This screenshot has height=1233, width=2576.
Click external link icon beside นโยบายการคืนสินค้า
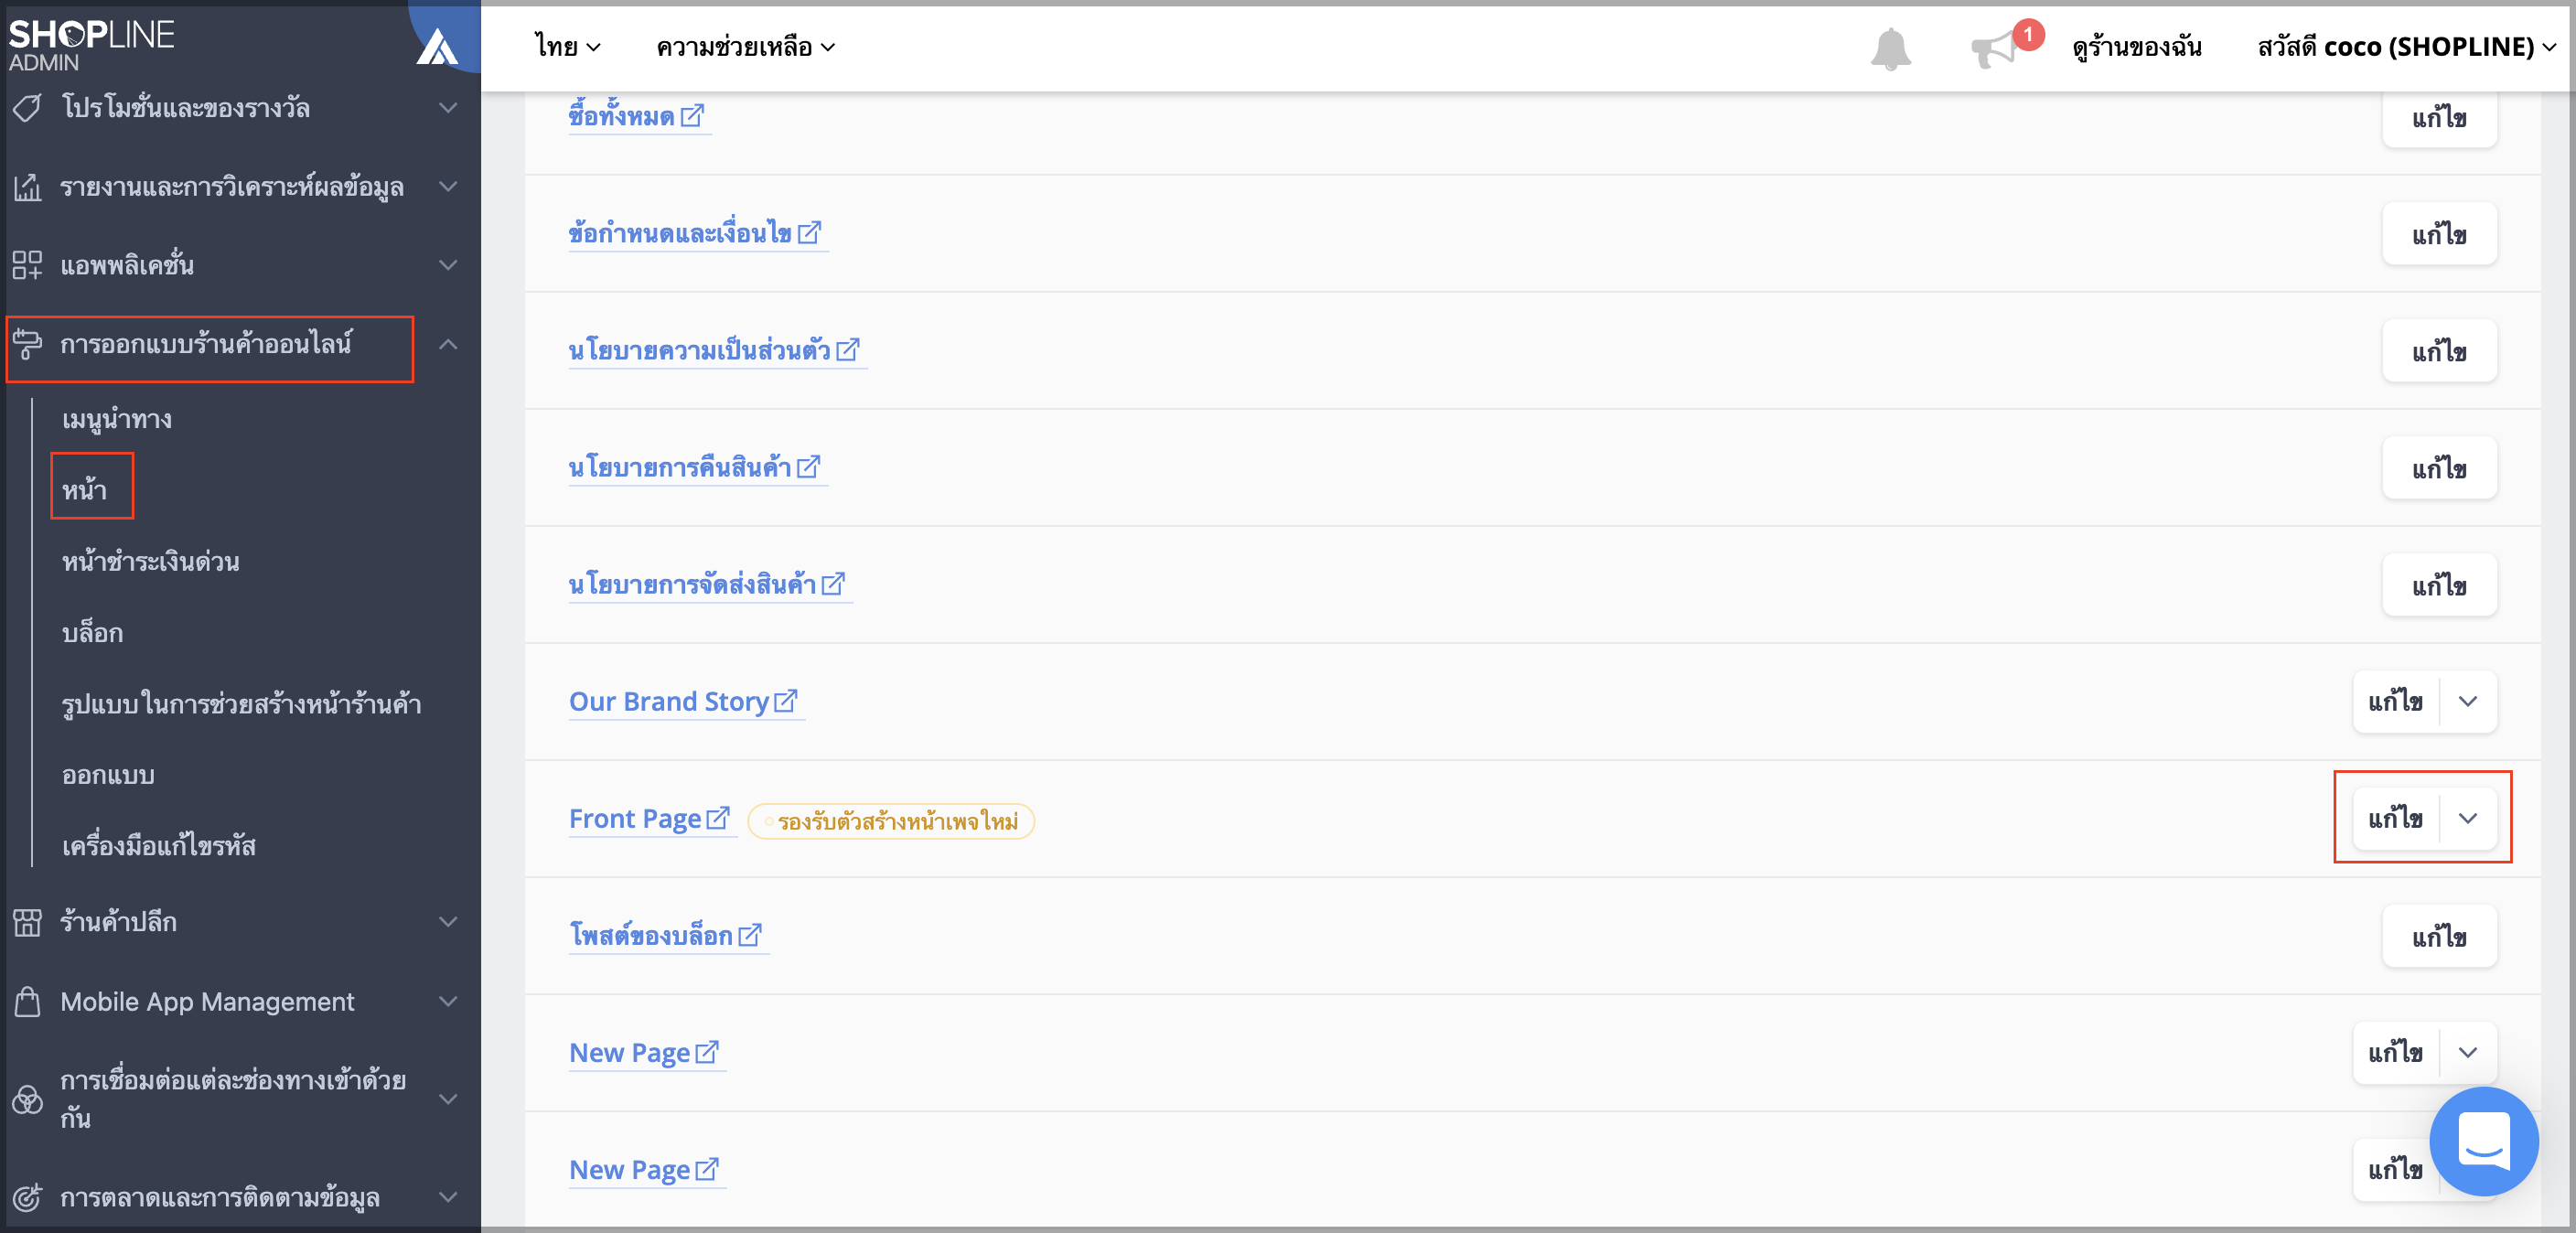click(808, 466)
